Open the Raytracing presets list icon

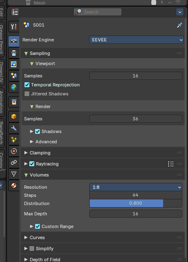(x=171, y=164)
